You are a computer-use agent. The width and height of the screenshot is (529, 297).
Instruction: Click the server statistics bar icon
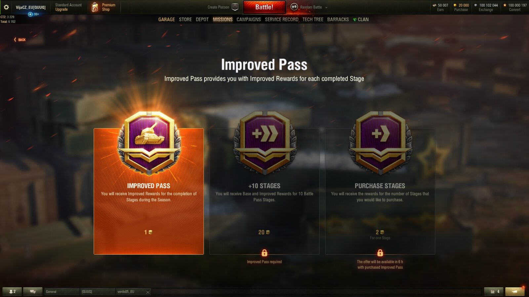click(x=494, y=291)
